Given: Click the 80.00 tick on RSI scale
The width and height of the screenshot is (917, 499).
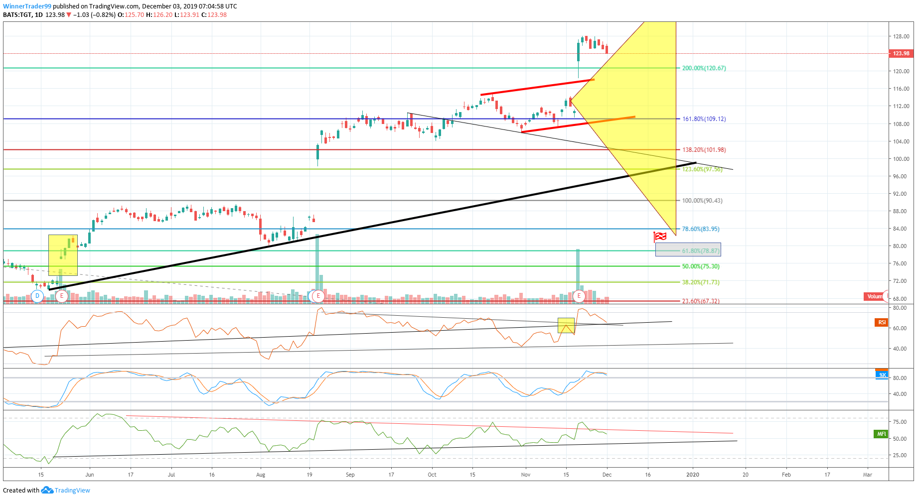Looking at the screenshot, I should [x=900, y=308].
